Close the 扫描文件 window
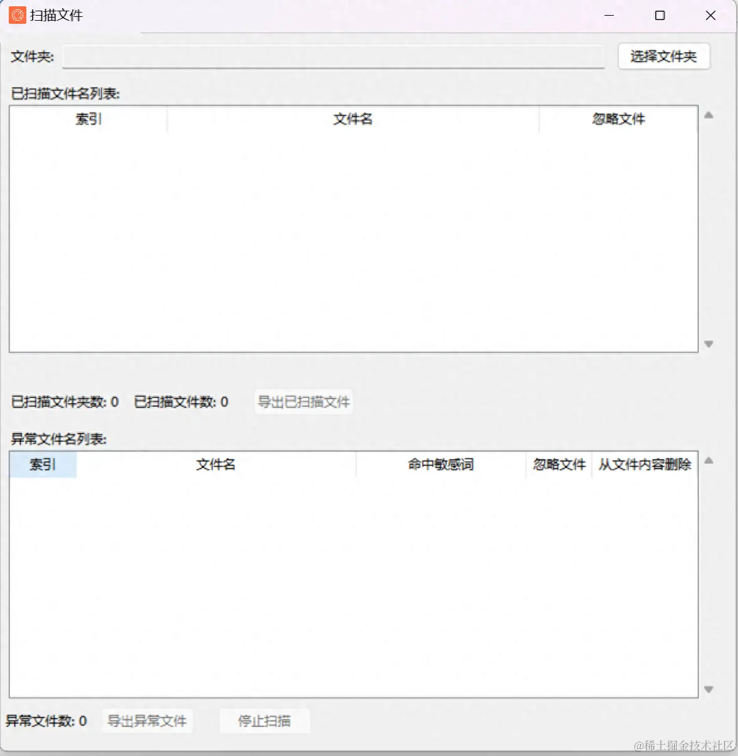 (x=710, y=15)
